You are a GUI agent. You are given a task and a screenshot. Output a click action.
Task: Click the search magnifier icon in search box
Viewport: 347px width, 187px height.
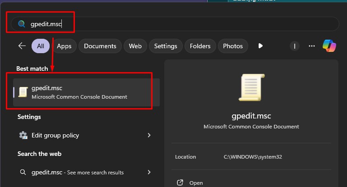click(22, 23)
